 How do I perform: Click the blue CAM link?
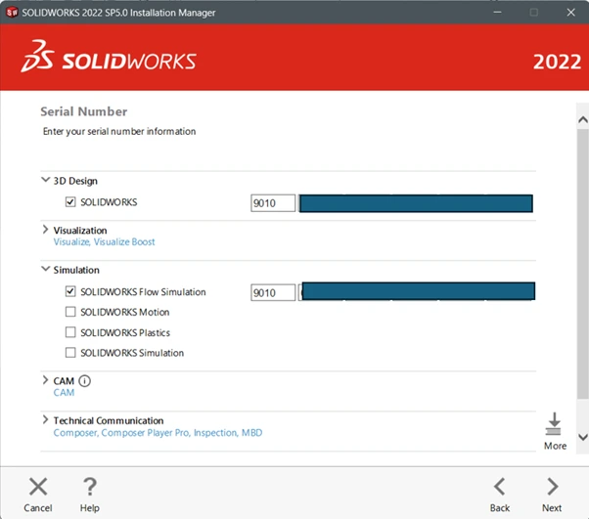[64, 393]
